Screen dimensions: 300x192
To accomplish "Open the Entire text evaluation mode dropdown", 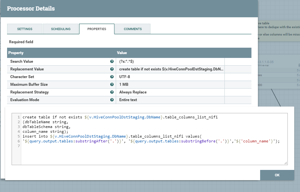I will pos(170,100).
